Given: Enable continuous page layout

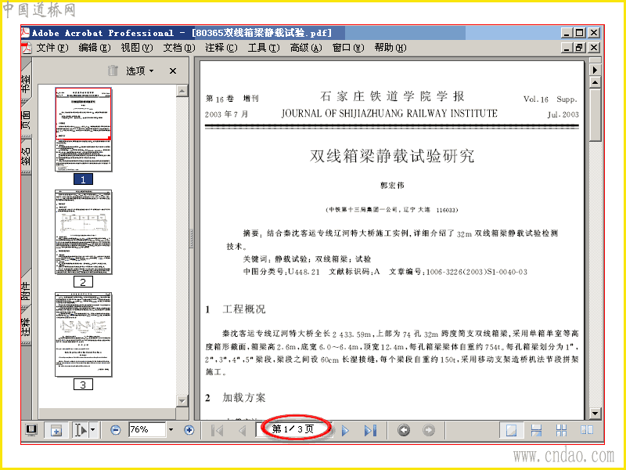Looking at the screenshot, I should (536, 430).
